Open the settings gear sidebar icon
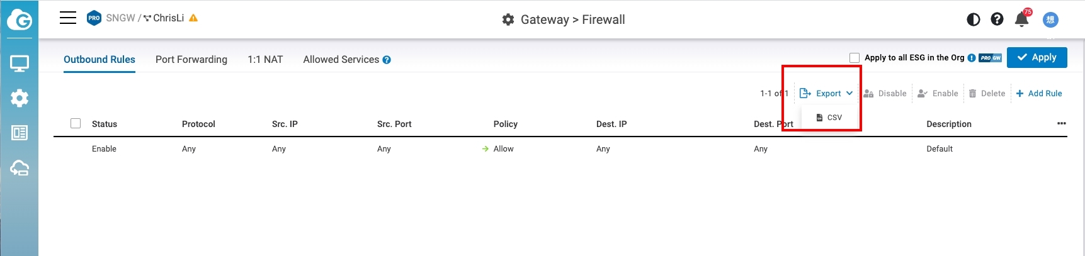The height and width of the screenshot is (256, 1085). [x=20, y=98]
